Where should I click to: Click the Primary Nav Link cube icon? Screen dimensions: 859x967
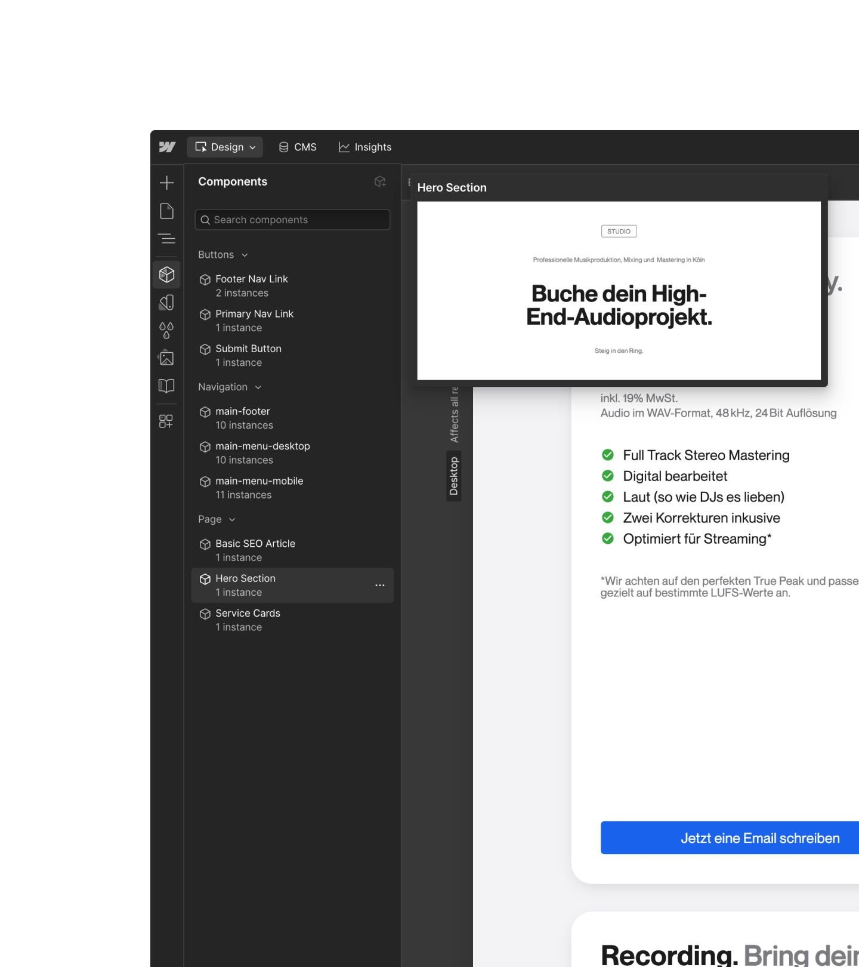205,314
